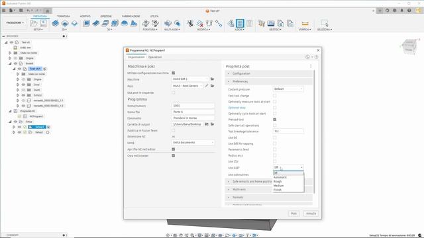The width and height of the screenshot is (424, 238).
Task: Uncheck Apri file NC nell'editor checkbox
Action: pos(174,149)
